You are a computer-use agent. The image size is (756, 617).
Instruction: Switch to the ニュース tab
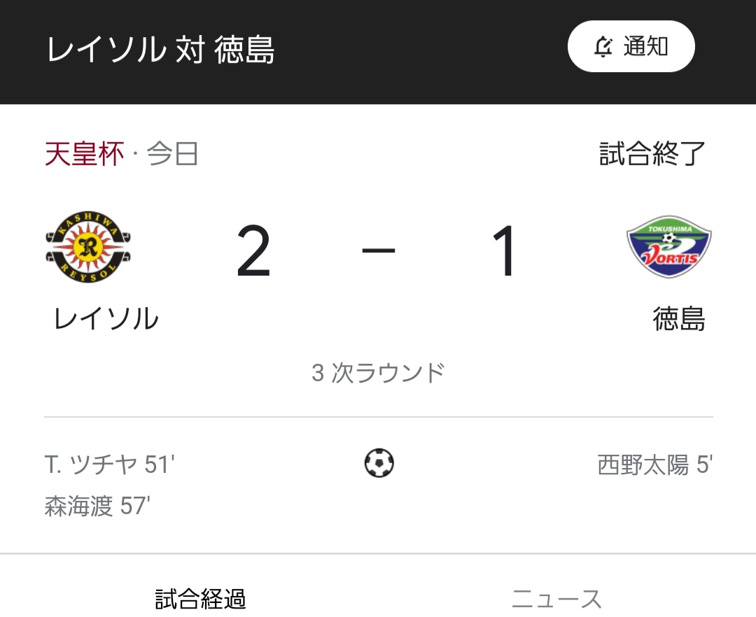(557, 600)
